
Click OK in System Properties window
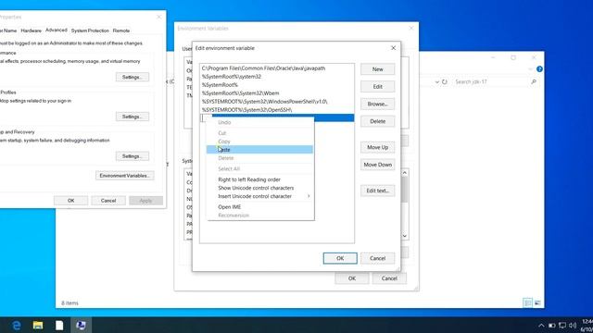(70, 201)
